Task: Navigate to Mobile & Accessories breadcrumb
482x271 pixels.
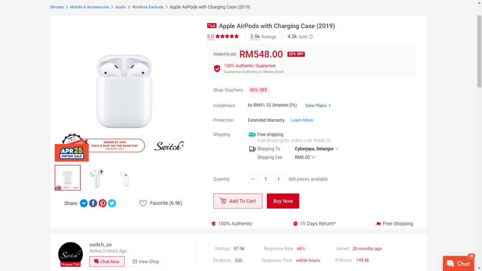Action: pyautogui.click(x=90, y=7)
